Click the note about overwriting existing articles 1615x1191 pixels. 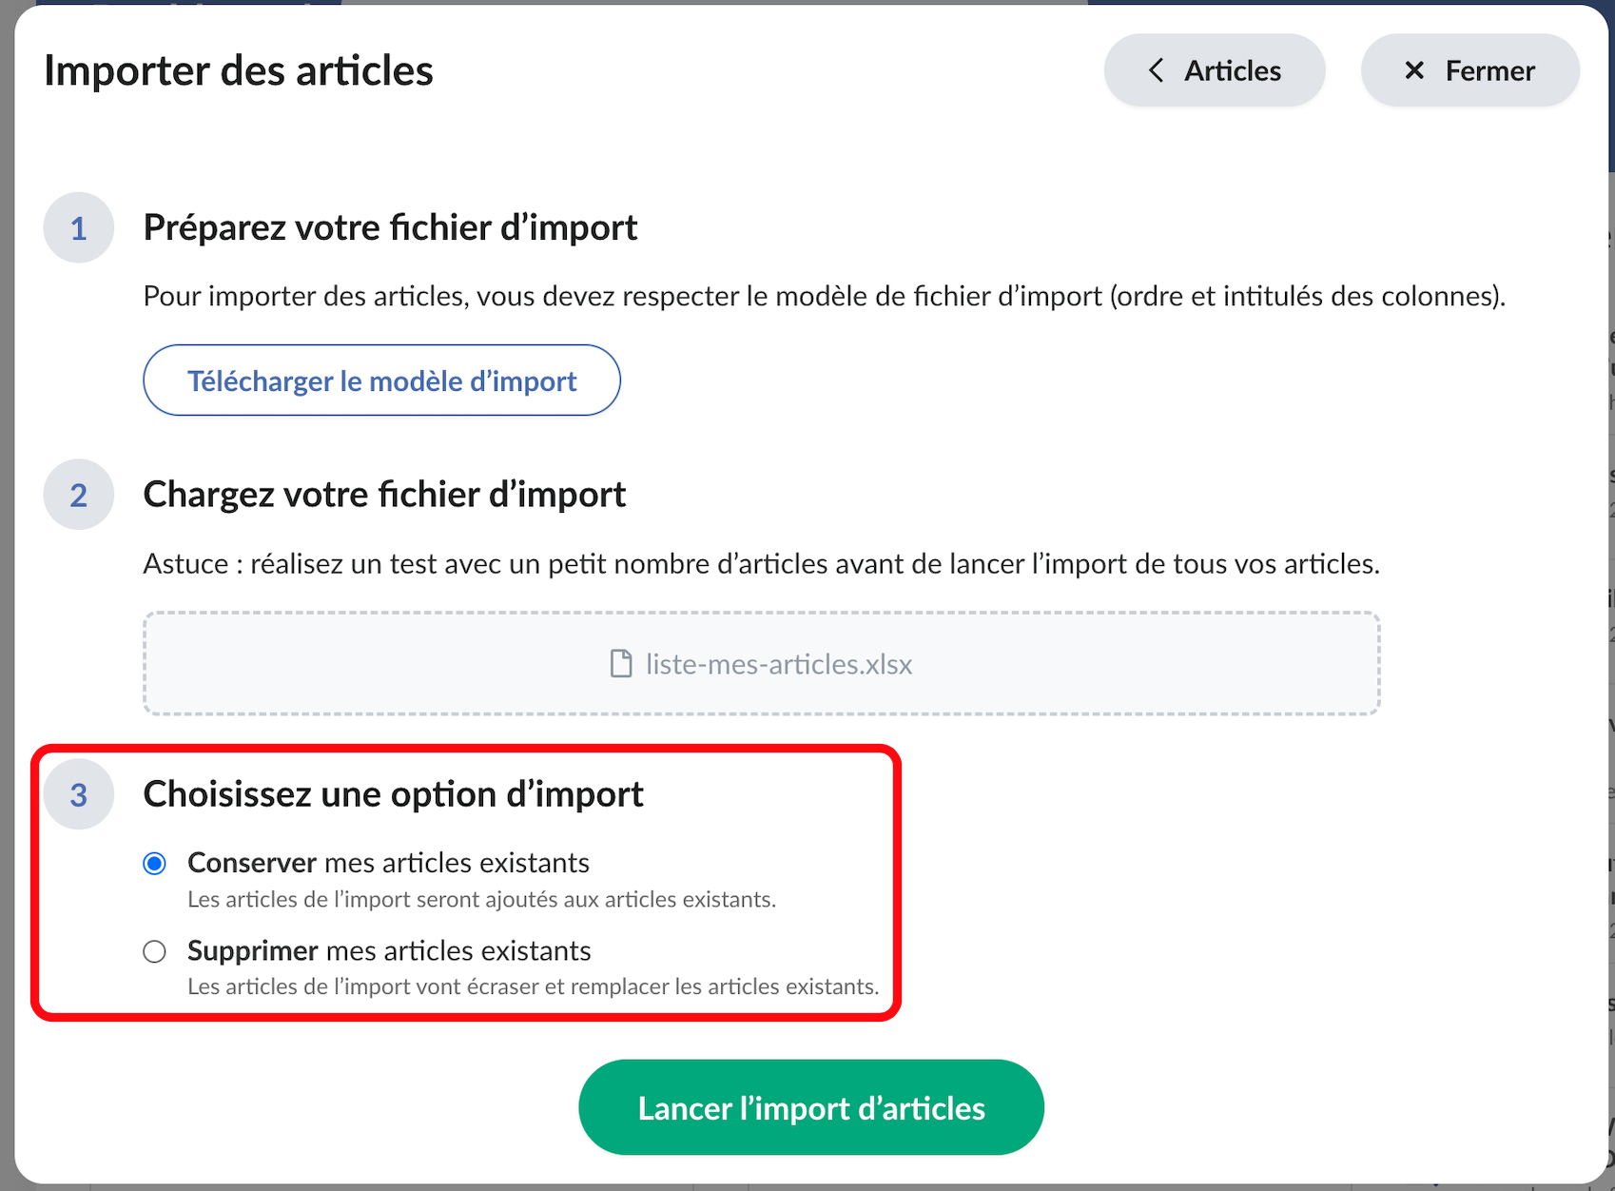(533, 987)
